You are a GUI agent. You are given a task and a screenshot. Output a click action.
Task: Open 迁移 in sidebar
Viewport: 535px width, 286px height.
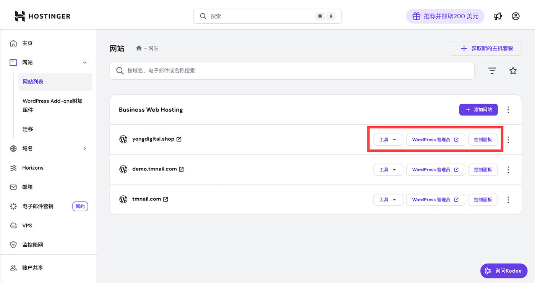pos(28,129)
